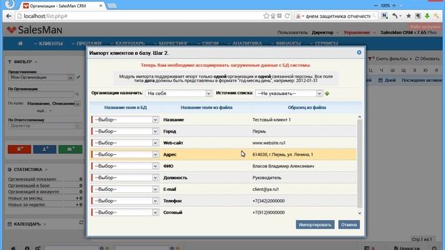Click the green download arrow browser icon
445x250 pixels.
[427, 16]
